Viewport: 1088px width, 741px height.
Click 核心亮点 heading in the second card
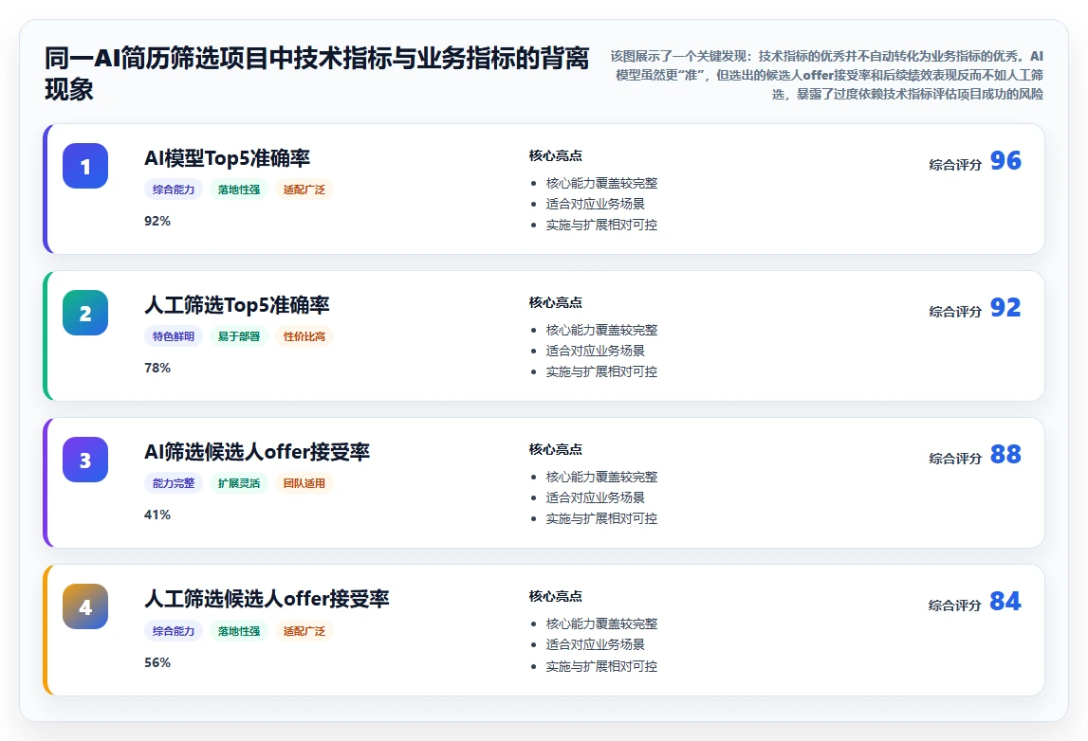click(x=555, y=303)
